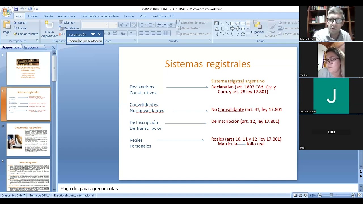Select the text box shape
Viewport: 363px width, 204px height.
[216, 23]
